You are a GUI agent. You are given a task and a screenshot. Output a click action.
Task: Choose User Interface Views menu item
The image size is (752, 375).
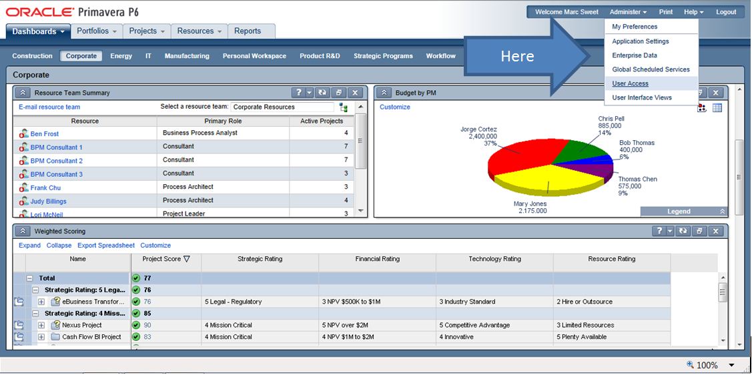point(642,97)
